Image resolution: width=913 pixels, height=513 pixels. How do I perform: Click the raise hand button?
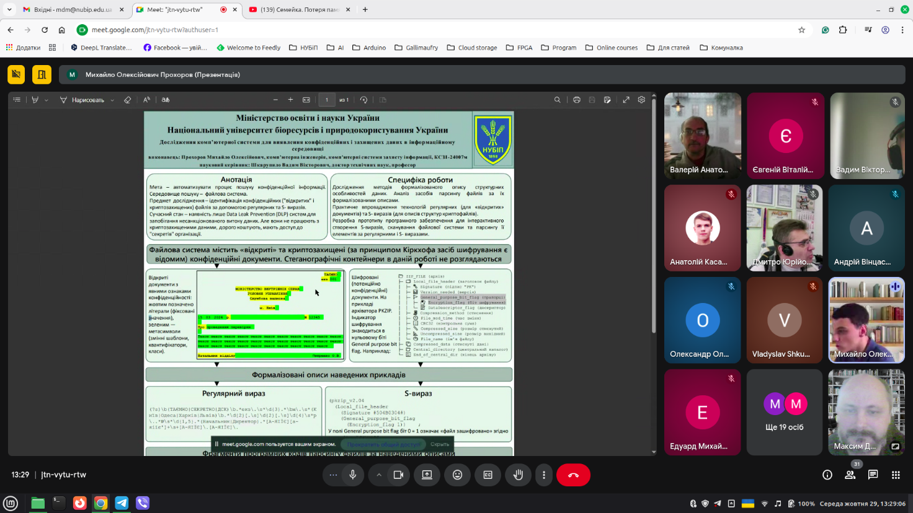coord(518,475)
